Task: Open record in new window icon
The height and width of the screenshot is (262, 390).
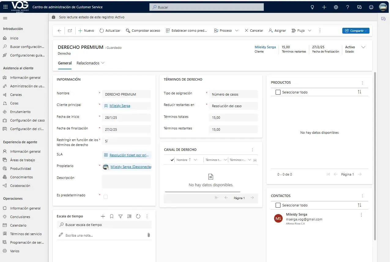Action: click(x=70, y=31)
